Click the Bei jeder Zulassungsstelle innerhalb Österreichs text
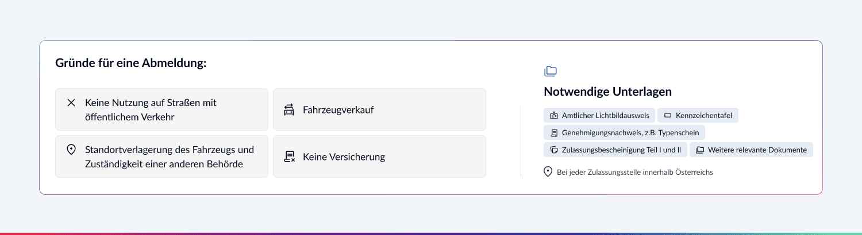Viewport: 862px width, 235px height. click(x=634, y=172)
